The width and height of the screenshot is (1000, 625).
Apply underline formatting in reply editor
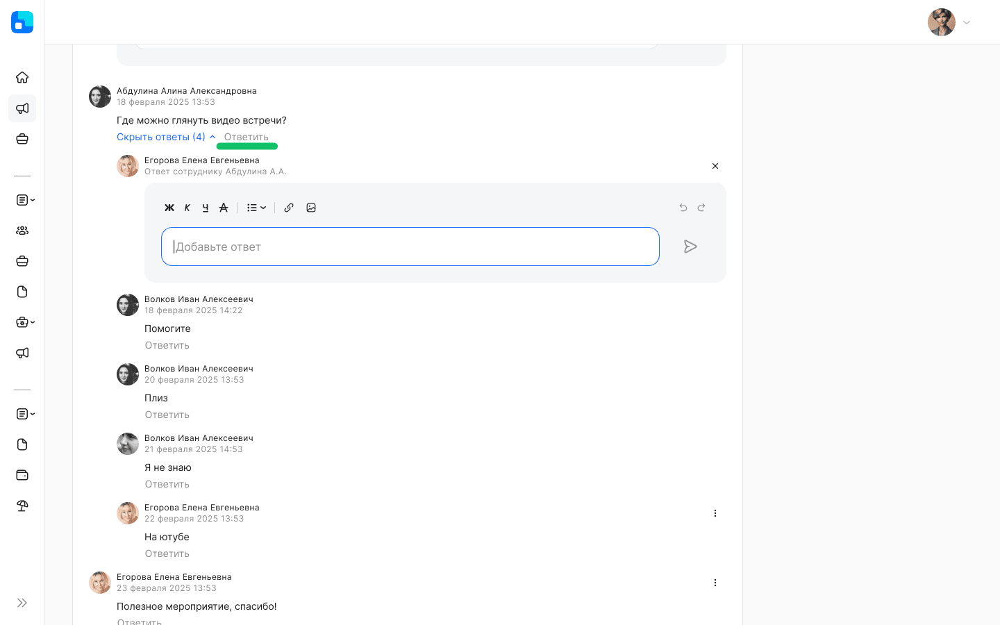click(205, 208)
